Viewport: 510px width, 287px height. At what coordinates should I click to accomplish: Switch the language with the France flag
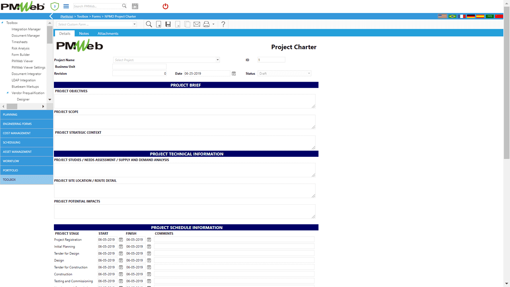click(x=462, y=16)
